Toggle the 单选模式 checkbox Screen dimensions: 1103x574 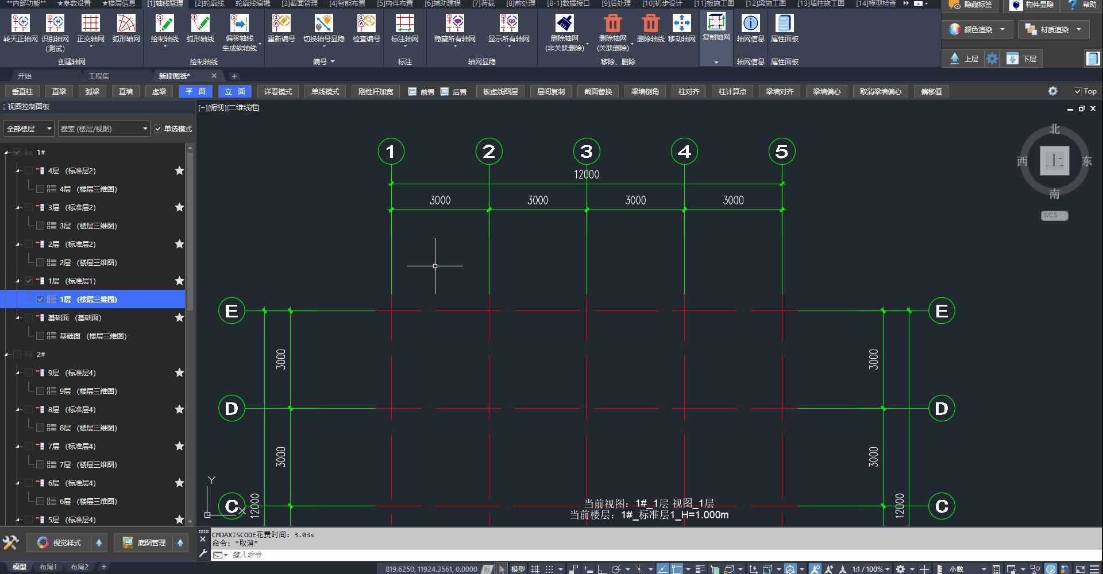pos(158,129)
